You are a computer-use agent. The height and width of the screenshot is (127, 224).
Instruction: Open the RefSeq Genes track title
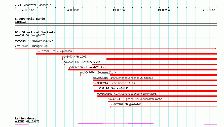click(25, 118)
